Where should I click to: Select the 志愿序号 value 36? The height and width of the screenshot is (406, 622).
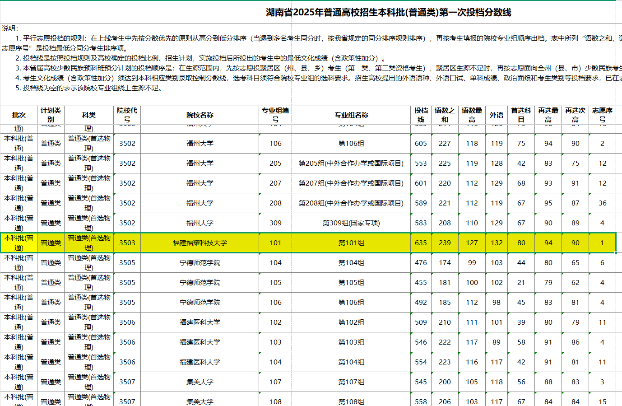coord(602,203)
